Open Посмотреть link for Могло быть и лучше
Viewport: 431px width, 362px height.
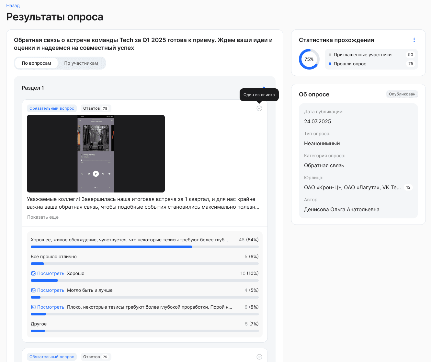51,290
